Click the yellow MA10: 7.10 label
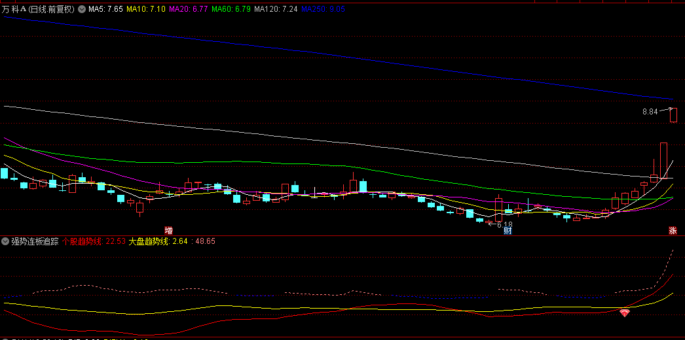Viewport: 685px width, 340px height. [146, 8]
